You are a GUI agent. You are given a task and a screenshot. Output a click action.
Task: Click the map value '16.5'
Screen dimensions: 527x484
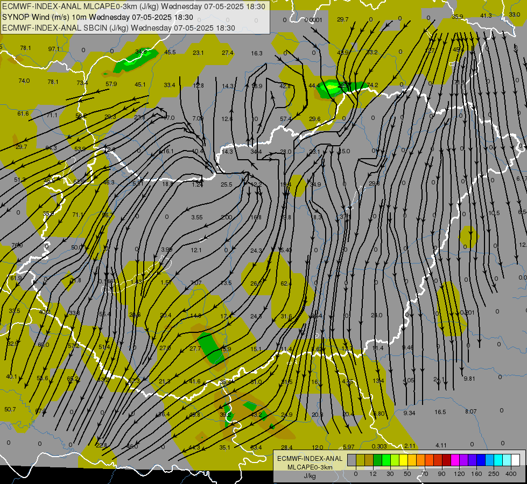click(x=440, y=412)
